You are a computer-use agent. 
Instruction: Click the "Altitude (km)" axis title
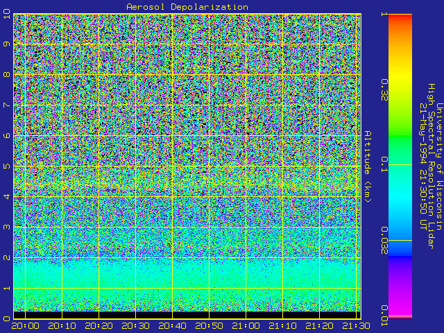(x=367, y=166)
